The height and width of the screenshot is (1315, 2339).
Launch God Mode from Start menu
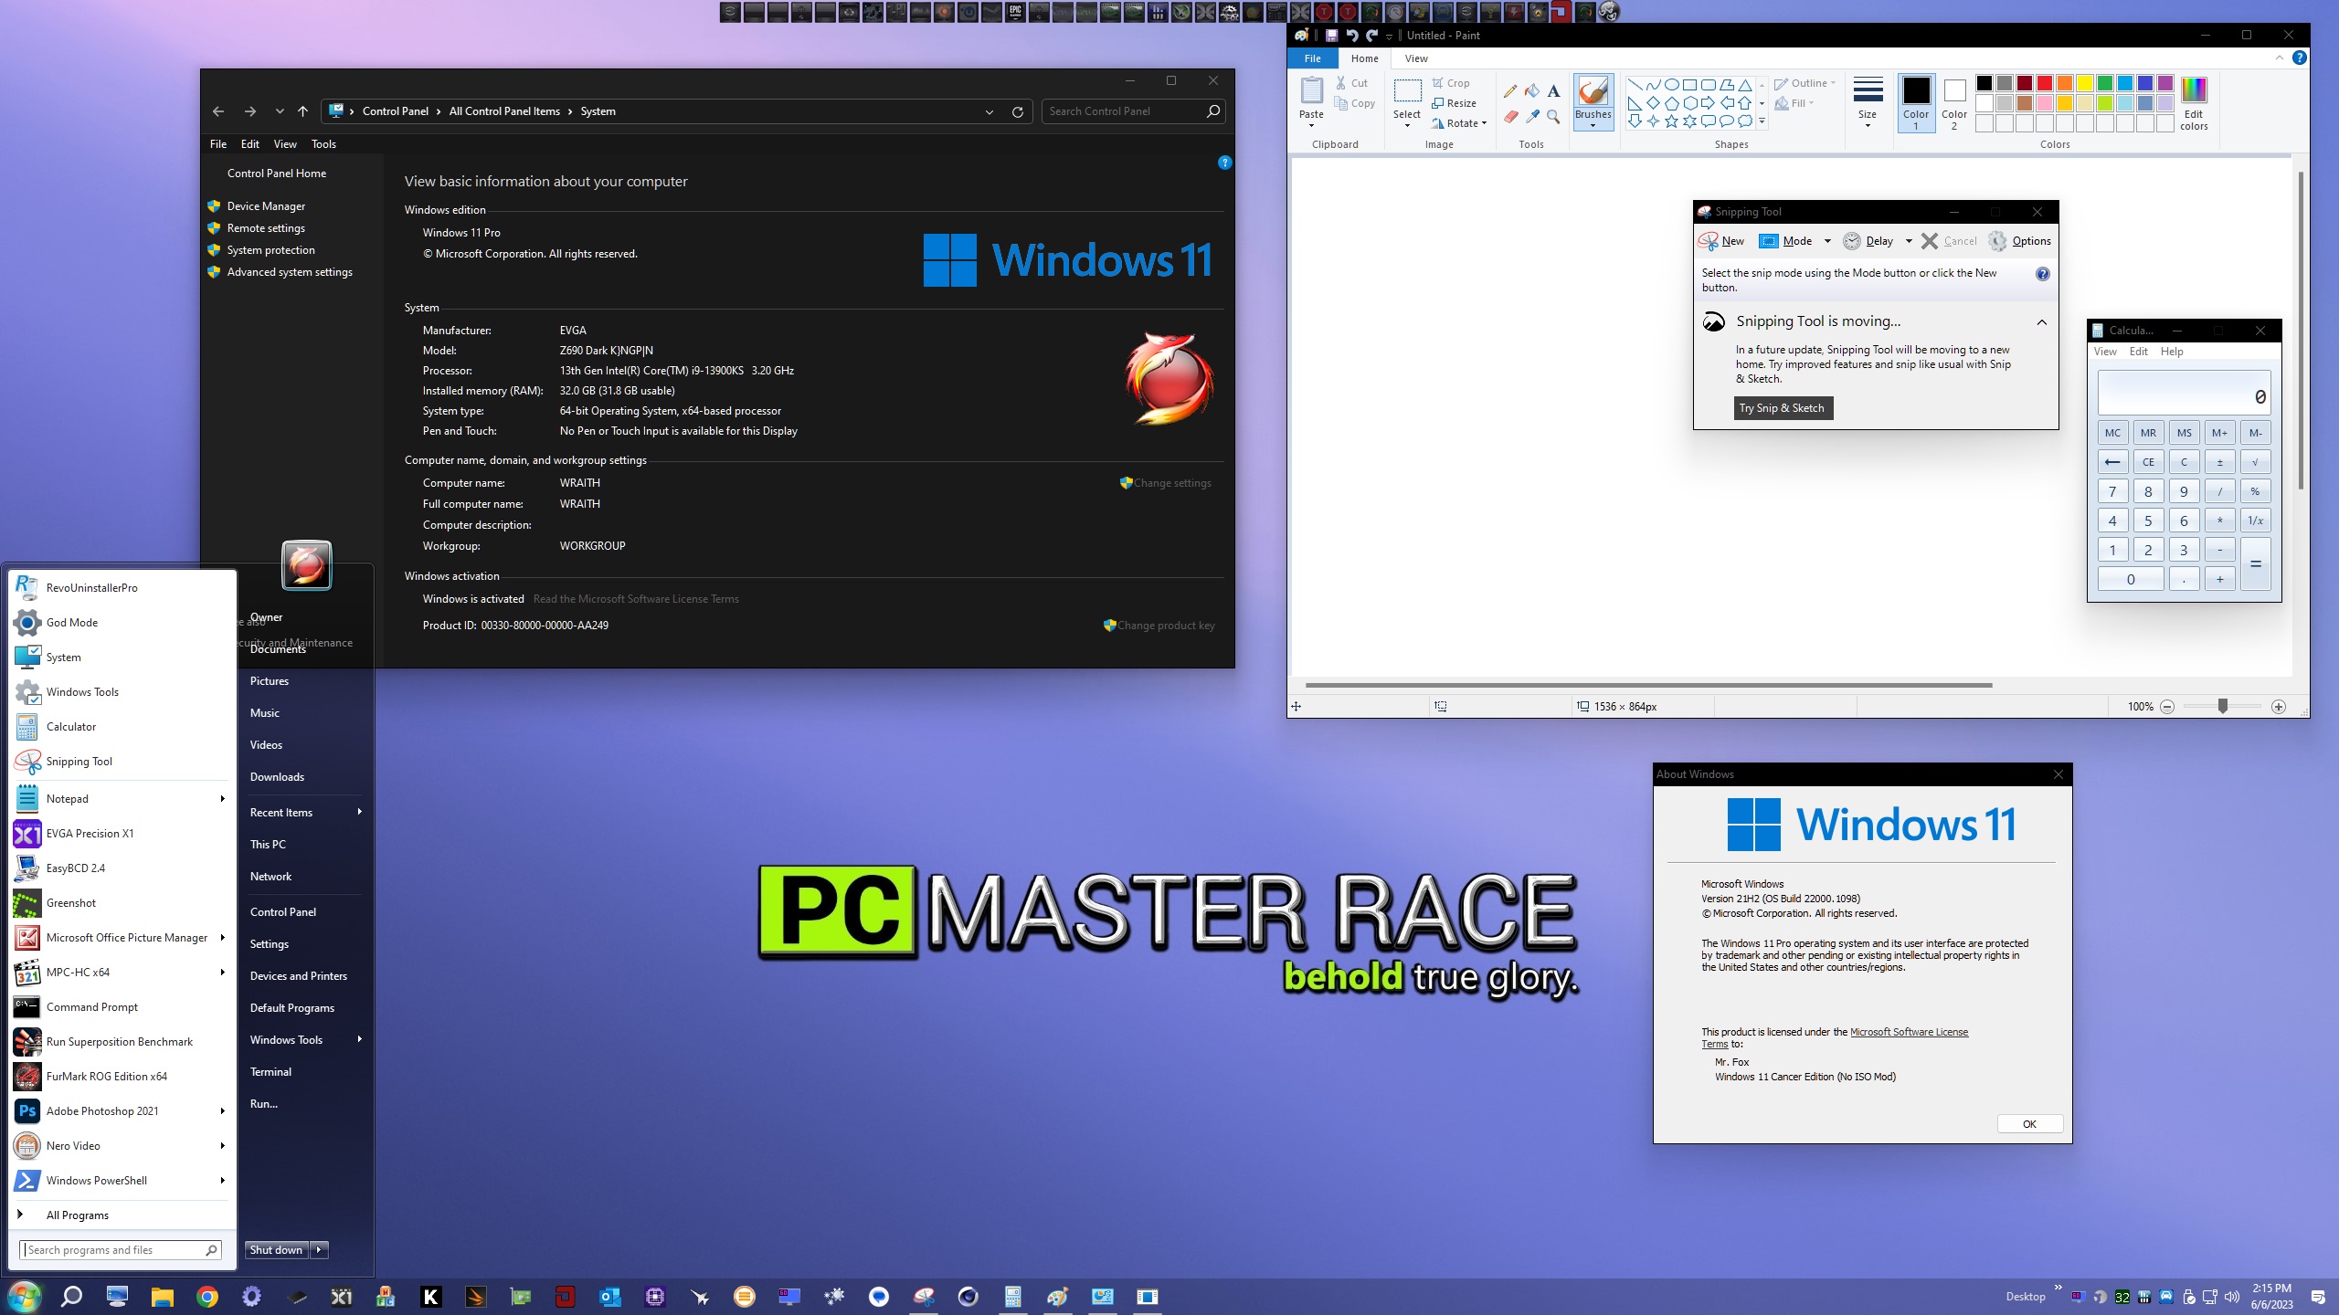click(x=123, y=623)
